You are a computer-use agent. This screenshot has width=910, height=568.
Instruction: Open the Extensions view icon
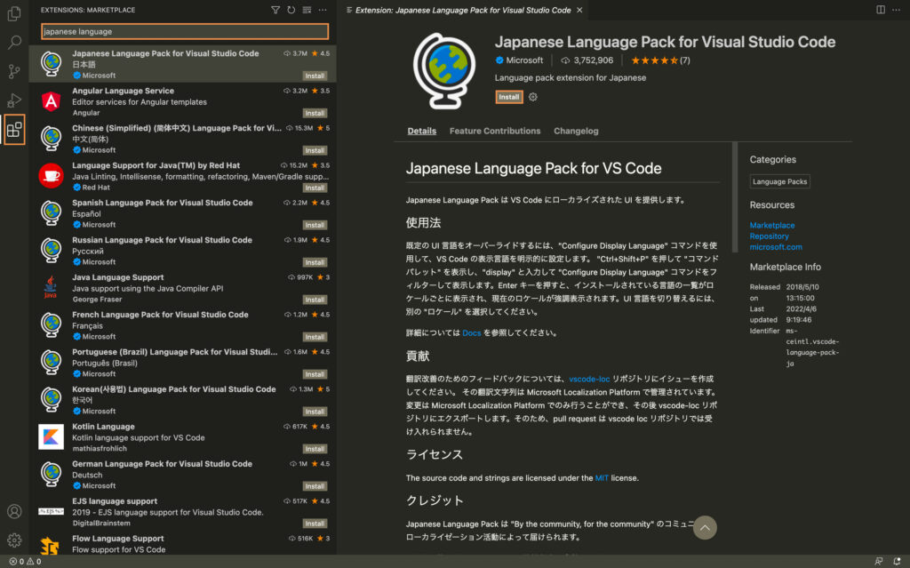(x=14, y=129)
